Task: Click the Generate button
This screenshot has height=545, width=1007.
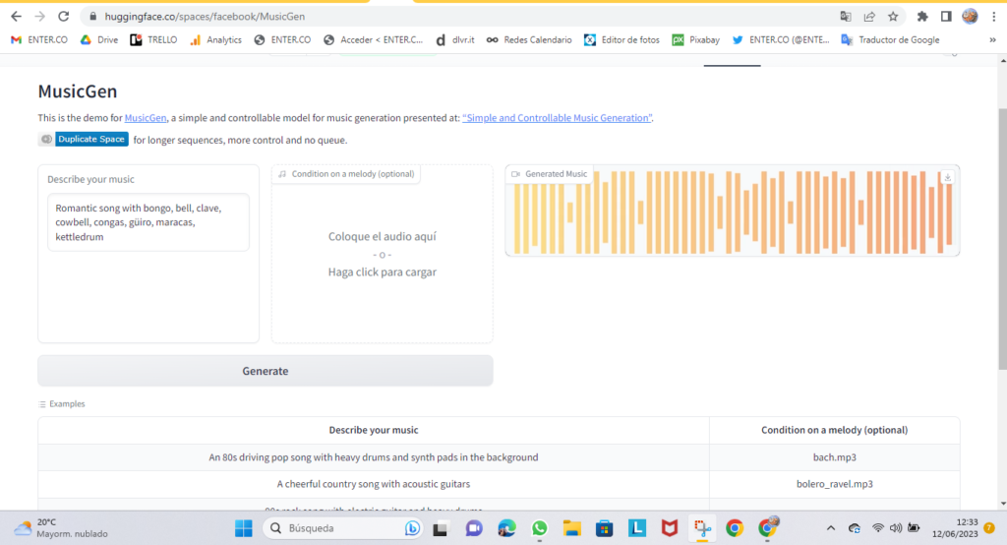Action: pyautogui.click(x=266, y=371)
